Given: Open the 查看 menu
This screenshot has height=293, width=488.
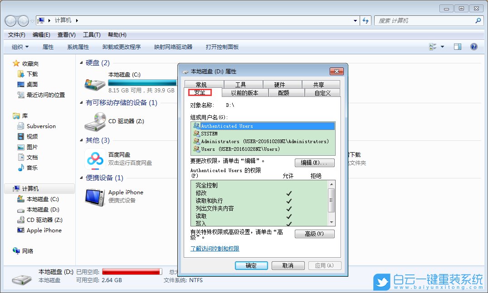Looking at the screenshot, I should [x=66, y=34].
